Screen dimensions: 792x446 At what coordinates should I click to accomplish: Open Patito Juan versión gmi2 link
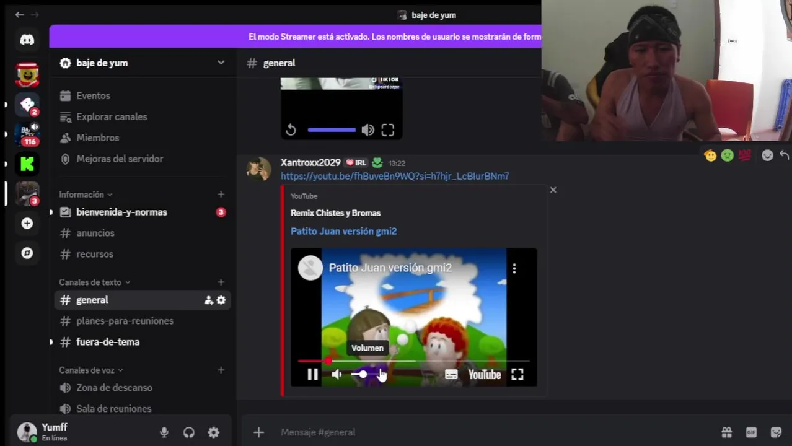343,231
